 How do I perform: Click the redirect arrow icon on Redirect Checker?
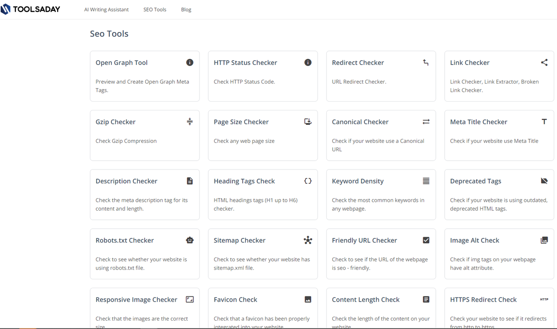[x=426, y=63]
